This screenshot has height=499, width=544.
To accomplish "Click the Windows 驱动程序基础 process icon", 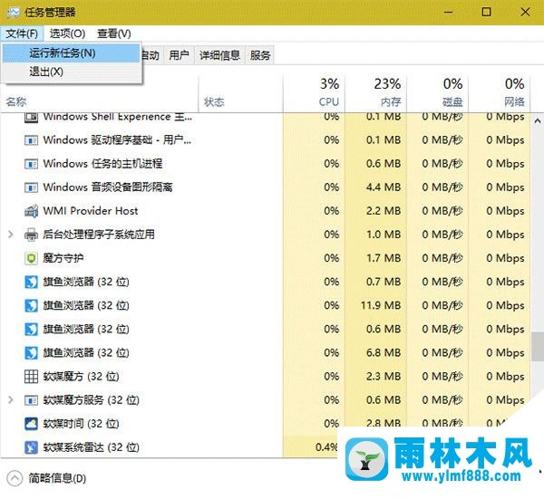I will pyautogui.click(x=31, y=140).
